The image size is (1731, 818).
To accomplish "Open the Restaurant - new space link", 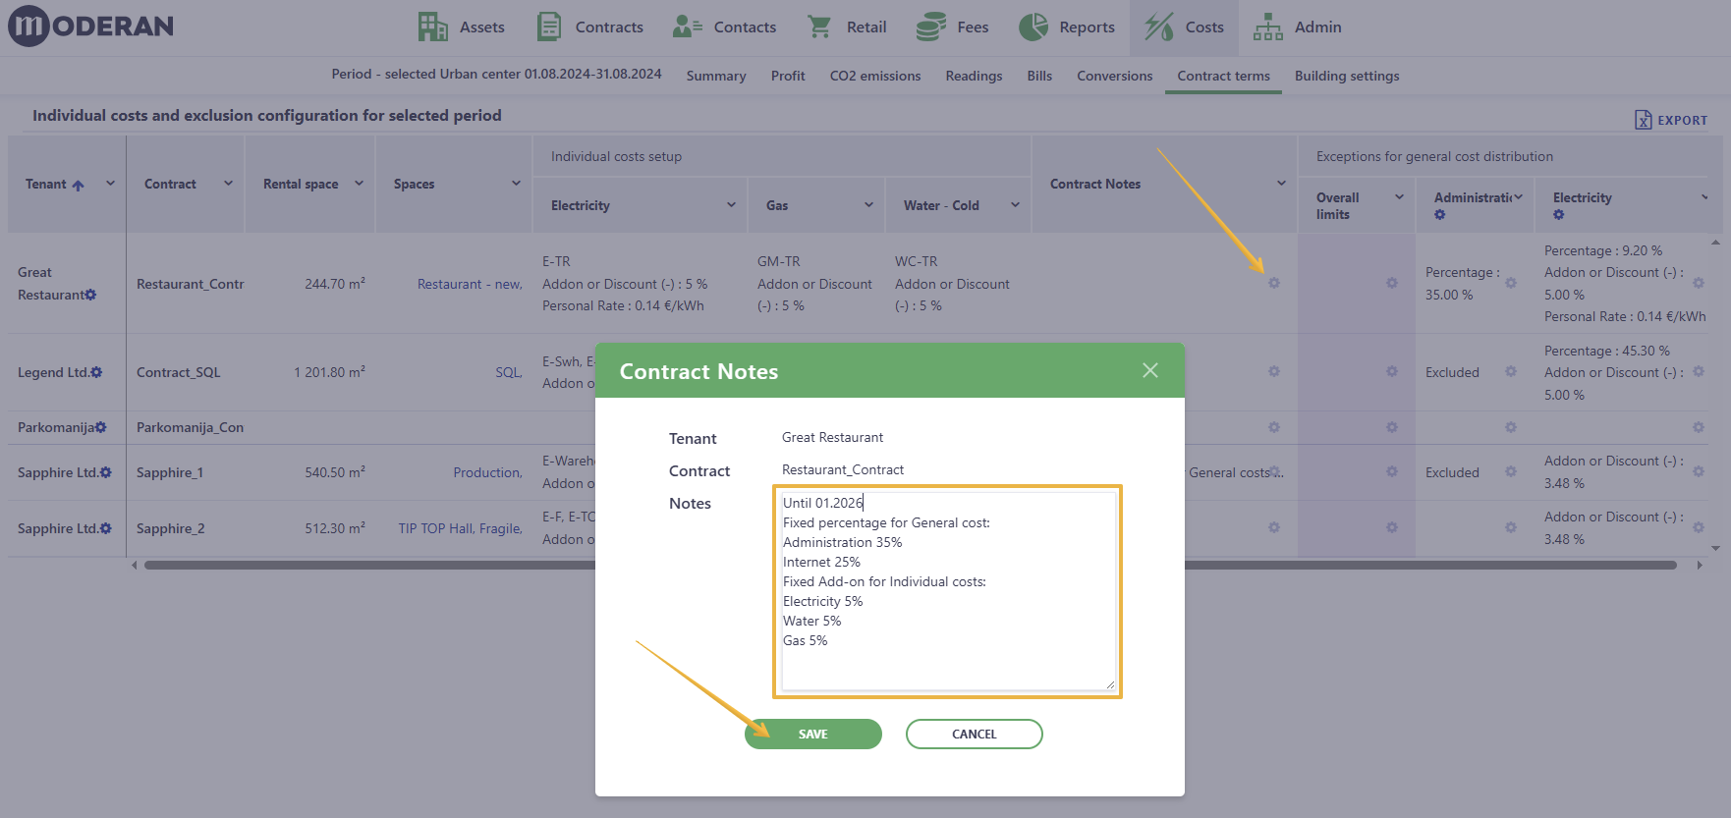I will (x=470, y=284).
